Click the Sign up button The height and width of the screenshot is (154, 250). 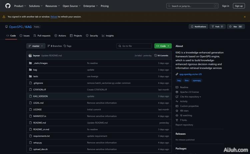(239, 6)
